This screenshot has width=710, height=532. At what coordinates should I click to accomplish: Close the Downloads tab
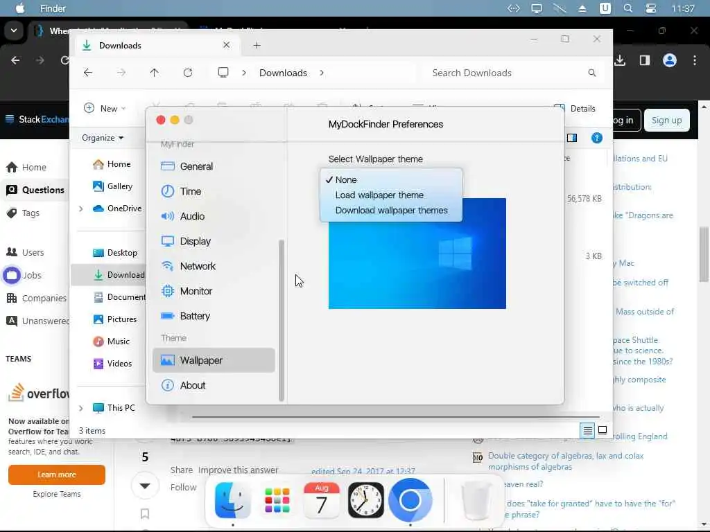coord(227,45)
